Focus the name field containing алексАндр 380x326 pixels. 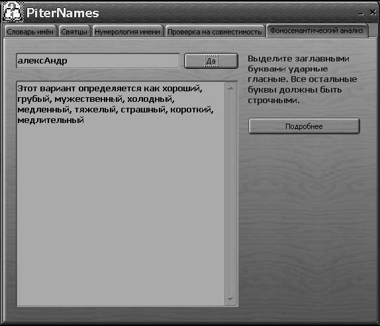pyautogui.click(x=98, y=61)
